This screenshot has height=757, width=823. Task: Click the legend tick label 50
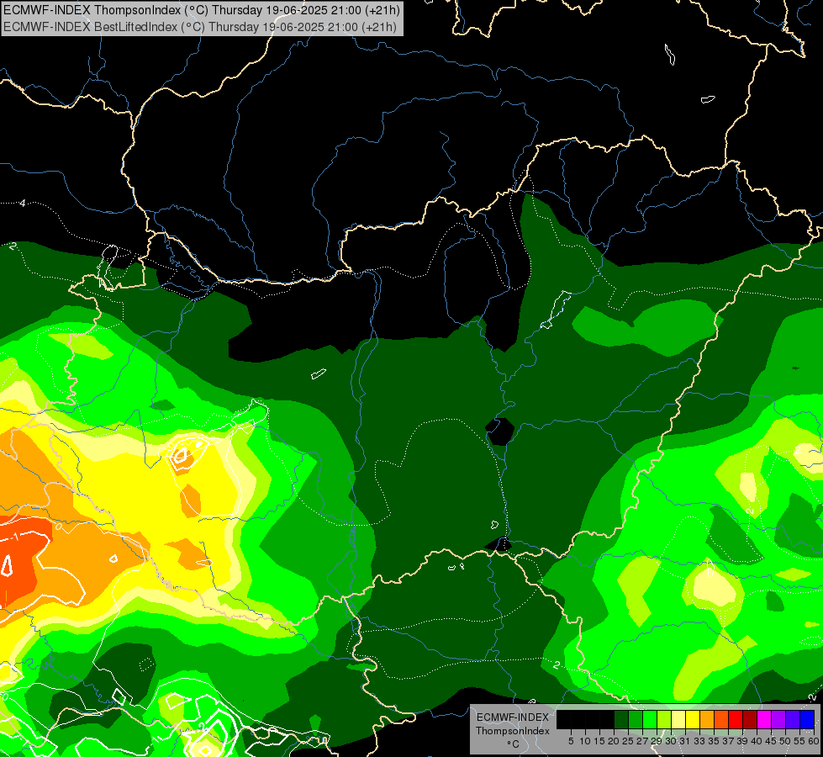(x=785, y=741)
